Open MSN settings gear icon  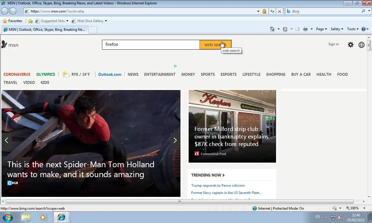tap(351, 45)
